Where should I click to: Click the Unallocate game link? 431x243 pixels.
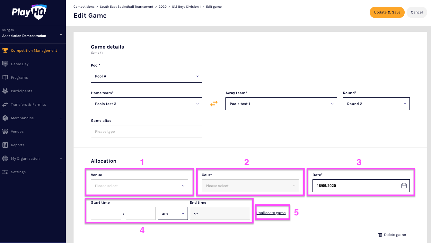click(x=271, y=213)
